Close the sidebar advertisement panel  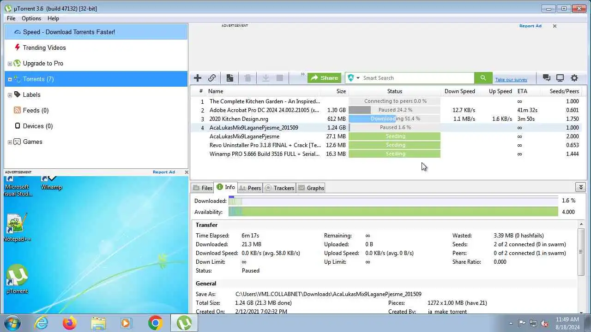pyautogui.click(x=186, y=172)
